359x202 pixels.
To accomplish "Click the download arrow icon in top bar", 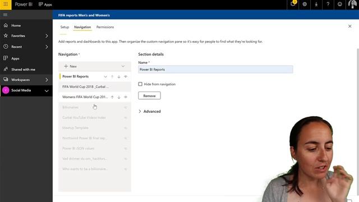I will coord(316,4).
